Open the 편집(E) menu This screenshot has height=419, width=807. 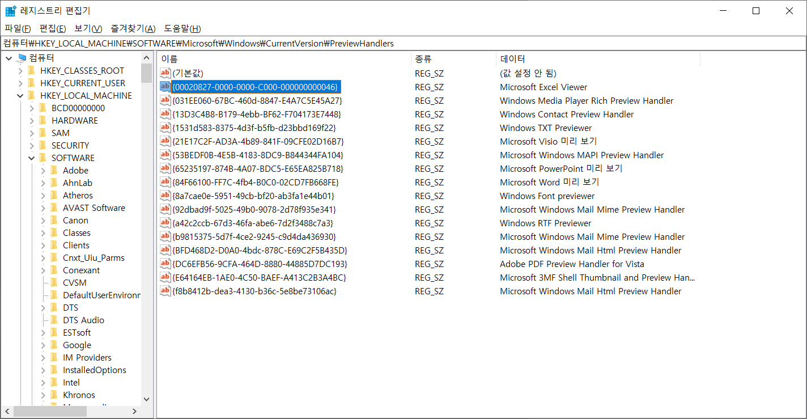(53, 28)
